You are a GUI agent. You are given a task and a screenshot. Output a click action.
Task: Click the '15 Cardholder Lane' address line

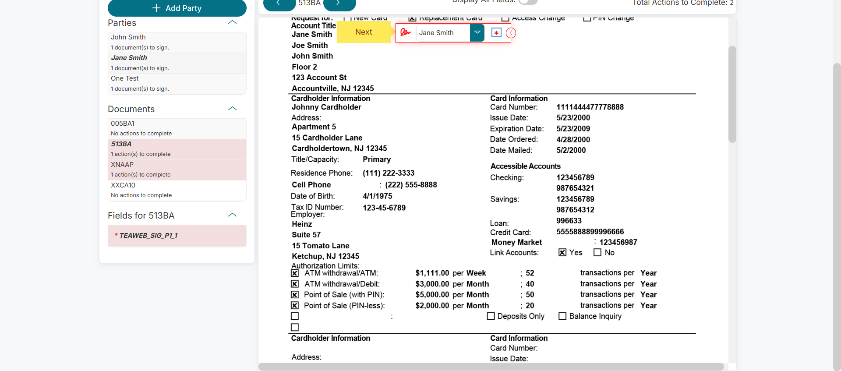click(x=327, y=138)
